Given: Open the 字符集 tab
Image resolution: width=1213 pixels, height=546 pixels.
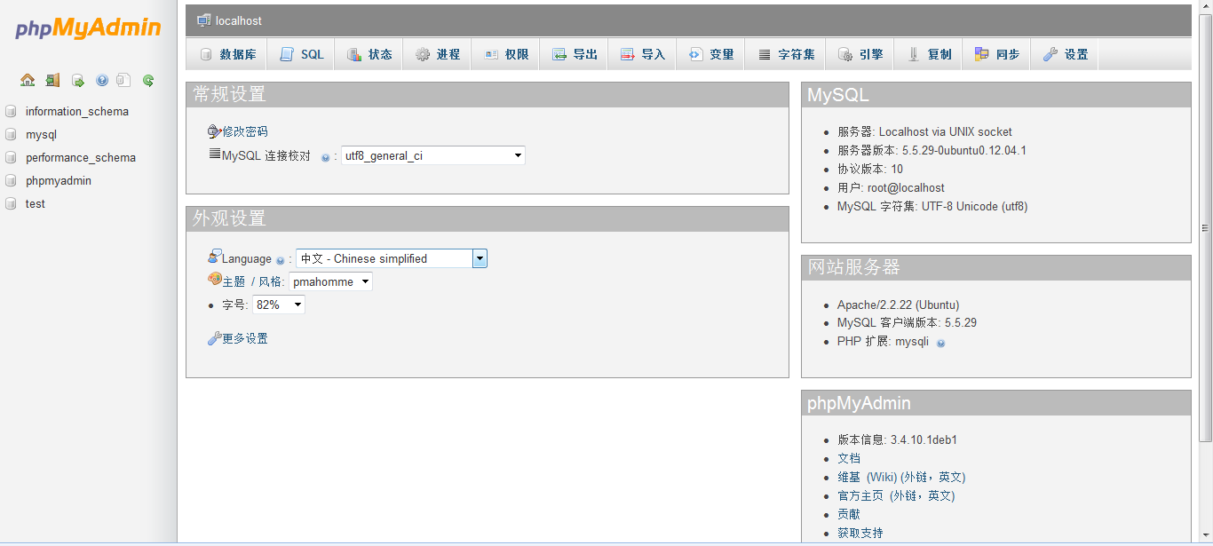Looking at the screenshot, I should [786, 54].
